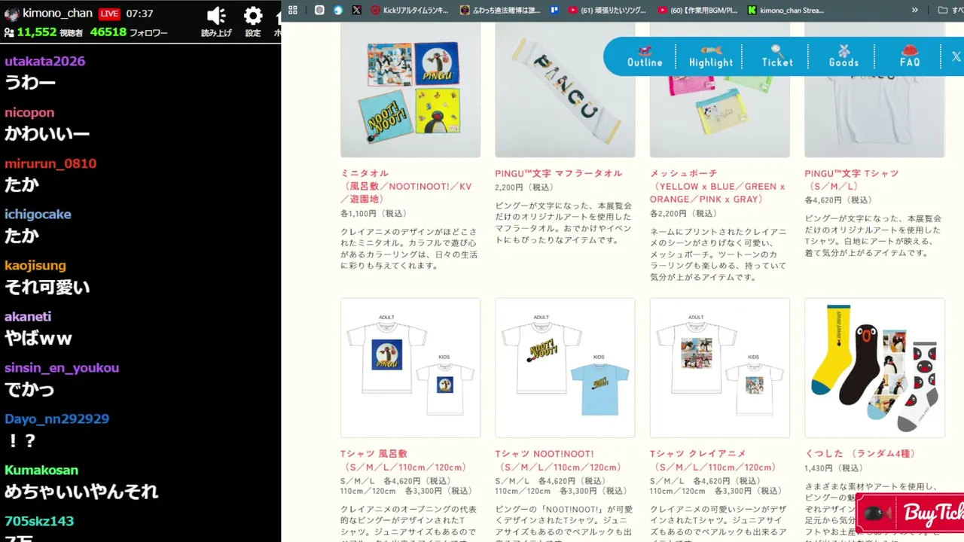Click the 風呂敷 T-shirt product image
The height and width of the screenshot is (542, 964).
[x=410, y=367]
